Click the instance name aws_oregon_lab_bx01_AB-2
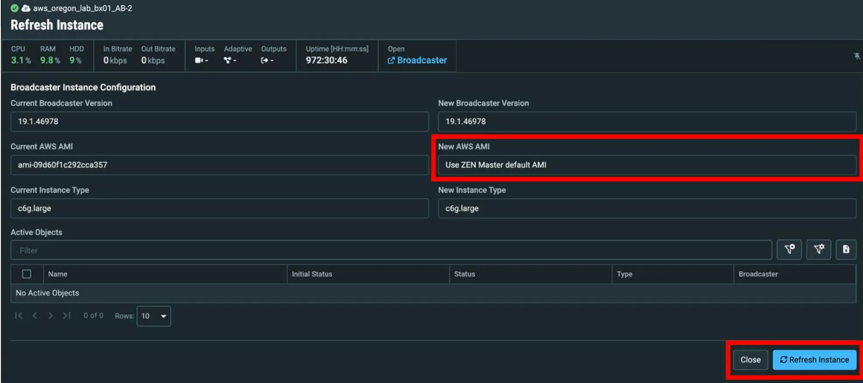This screenshot has height=383, width=863. pyautogui.click(x=83, y=8)
